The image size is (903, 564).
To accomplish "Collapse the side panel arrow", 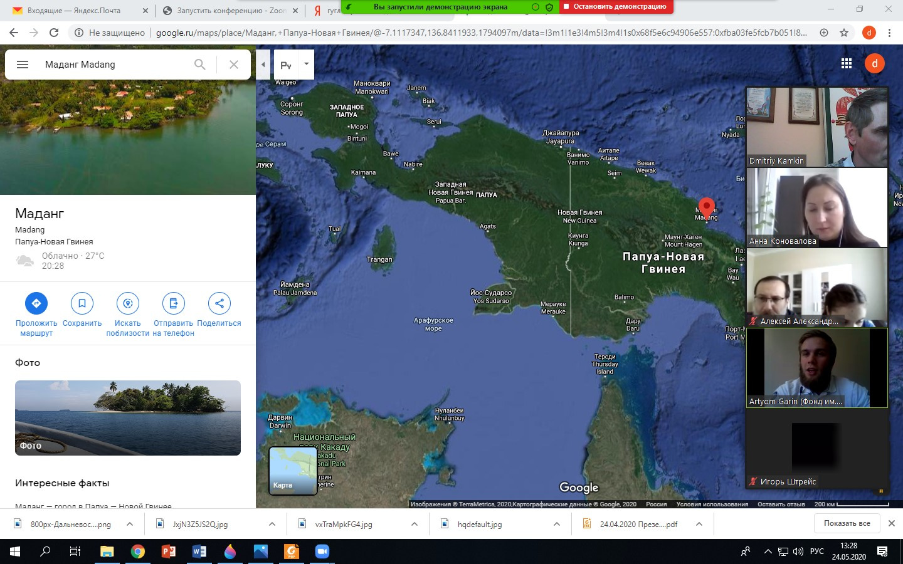I will [263, 65].
